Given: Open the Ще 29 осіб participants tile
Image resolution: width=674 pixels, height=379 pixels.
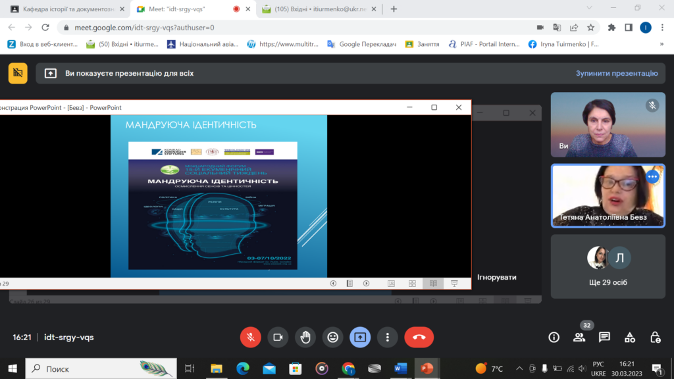Looking at the screenshot, I should point(608,266).
